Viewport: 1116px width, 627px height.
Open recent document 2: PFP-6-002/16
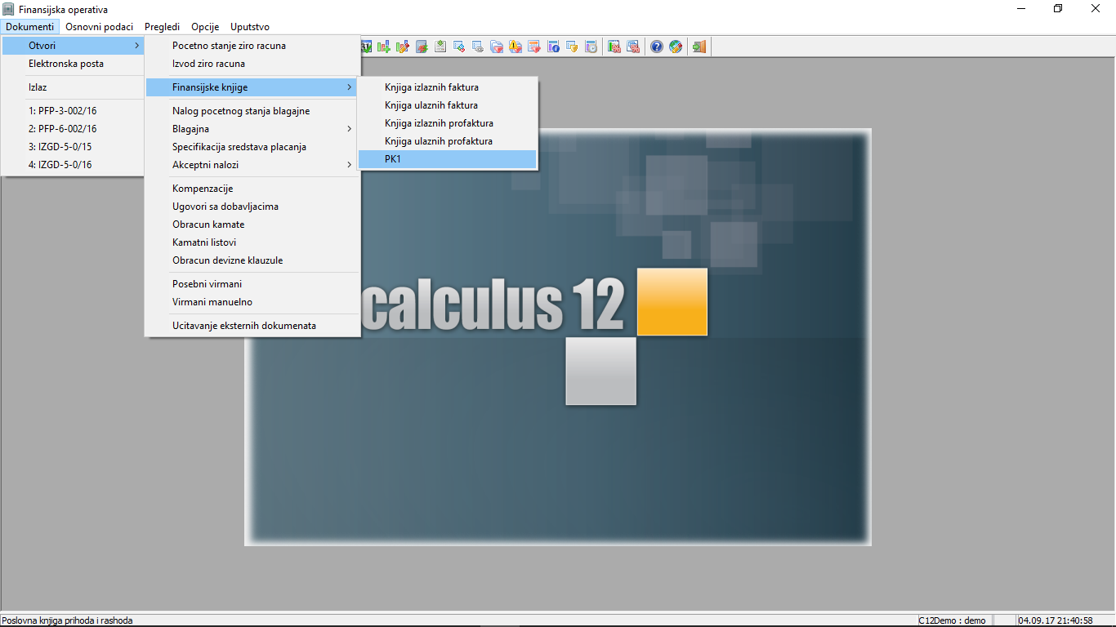point(73,129)
